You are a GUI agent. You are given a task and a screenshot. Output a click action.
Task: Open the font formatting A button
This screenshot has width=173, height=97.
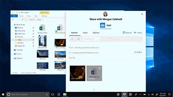(72, 39)
